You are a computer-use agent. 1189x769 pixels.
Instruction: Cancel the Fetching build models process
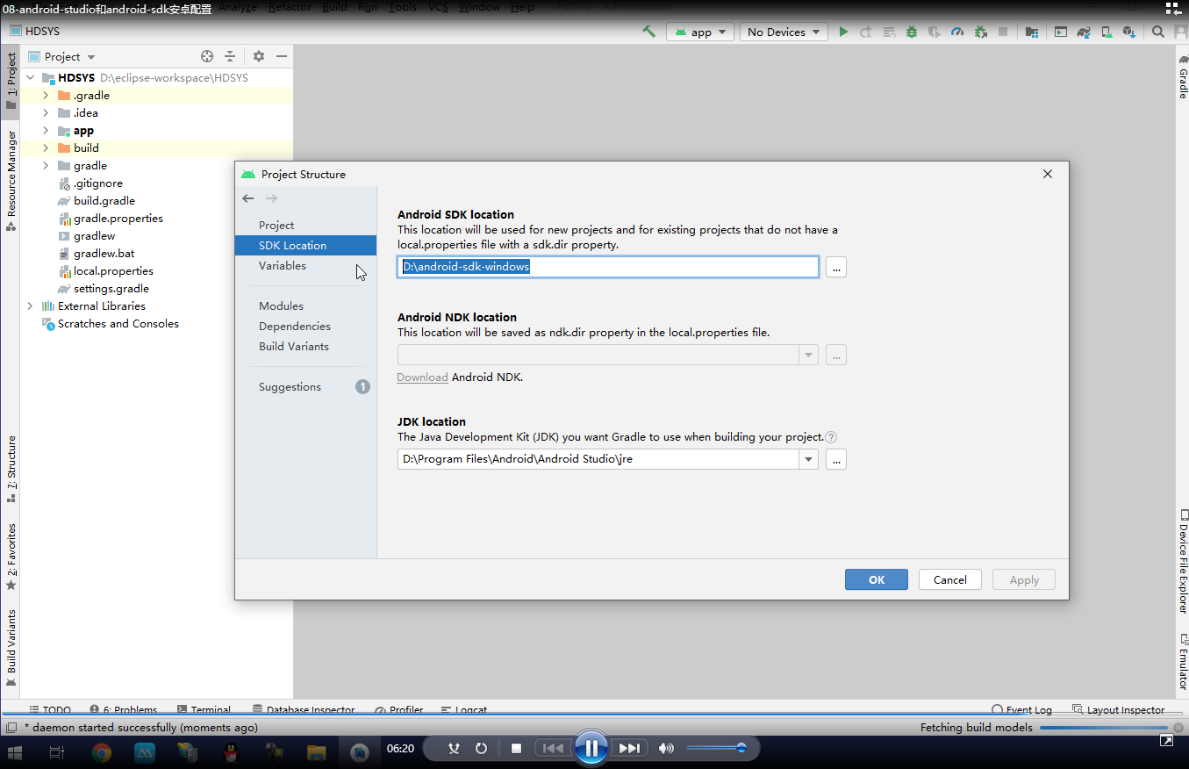coord(1179,727)
